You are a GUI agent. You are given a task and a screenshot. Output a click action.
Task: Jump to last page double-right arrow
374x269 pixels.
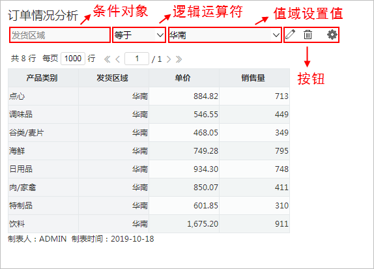[x=179, y=59]
